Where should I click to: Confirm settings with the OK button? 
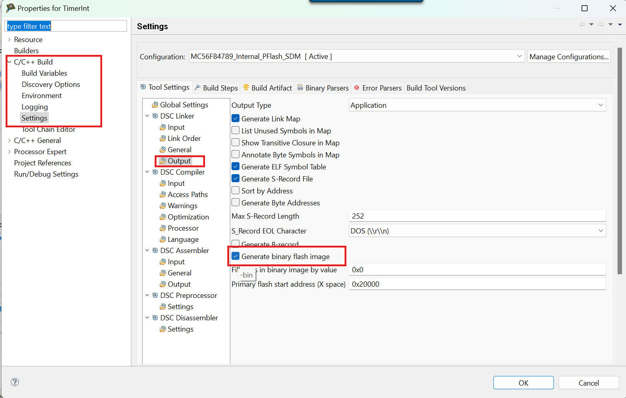523,382
